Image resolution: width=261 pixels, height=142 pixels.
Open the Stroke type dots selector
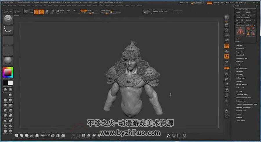coord(8,30)
